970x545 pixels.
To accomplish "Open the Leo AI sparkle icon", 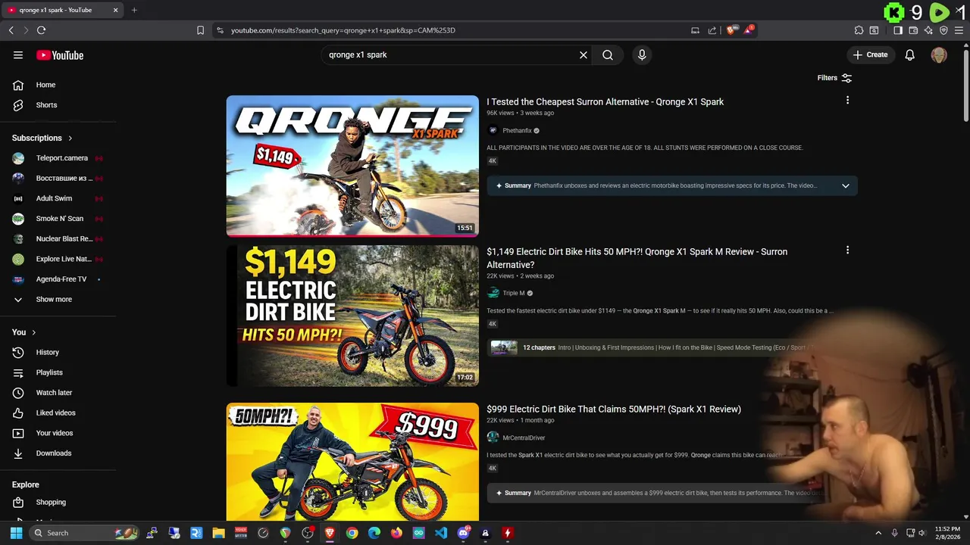I will click(x=928, y=30).
